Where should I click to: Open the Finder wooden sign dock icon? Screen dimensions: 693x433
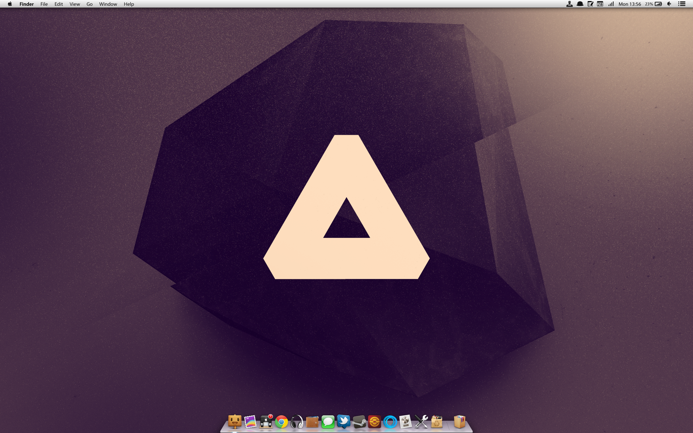[235, 421]
